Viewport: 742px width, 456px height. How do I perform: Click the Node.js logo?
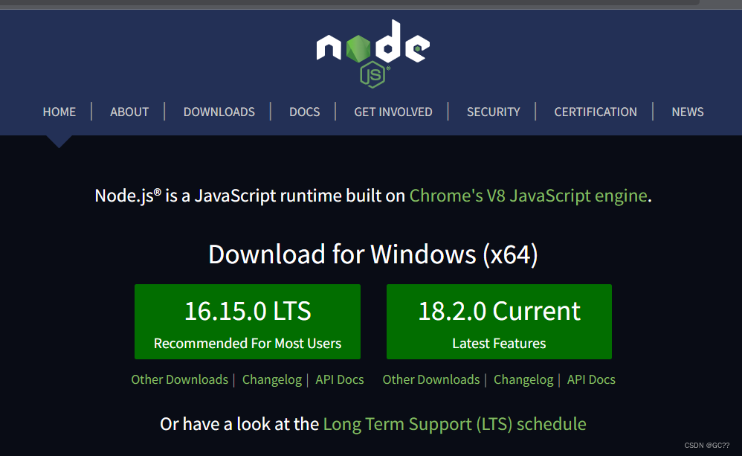[x=373, y=54]
